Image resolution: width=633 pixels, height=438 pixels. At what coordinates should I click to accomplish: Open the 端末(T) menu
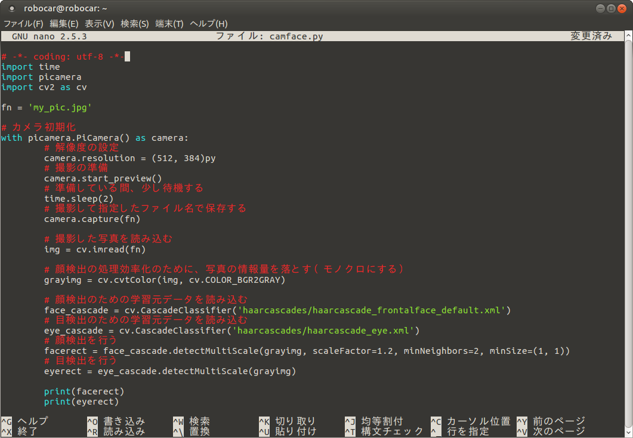pos(169,24)
